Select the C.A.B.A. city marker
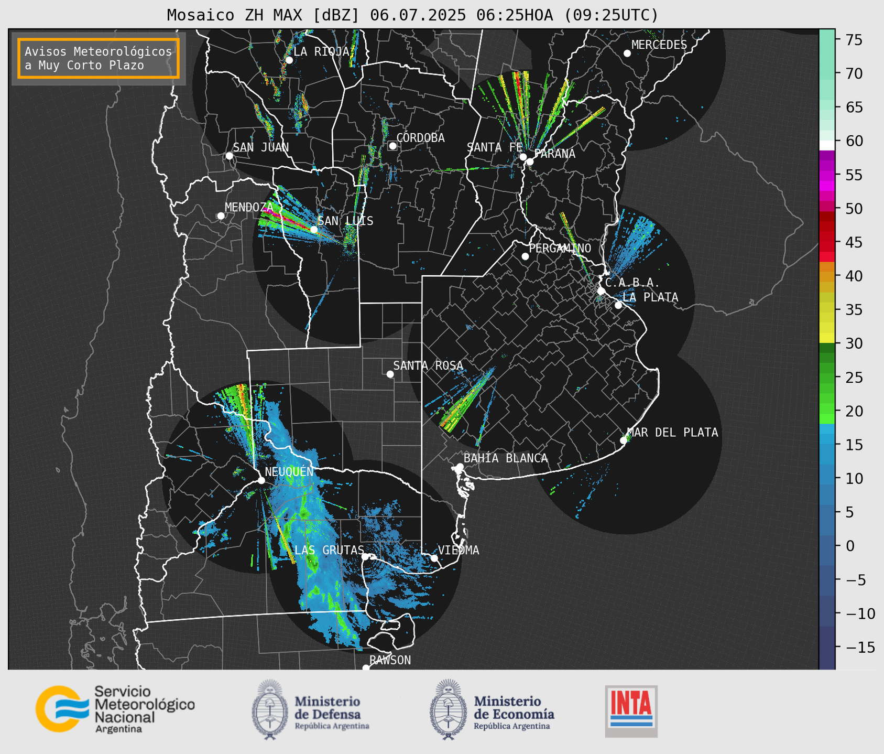 (601, 291)
